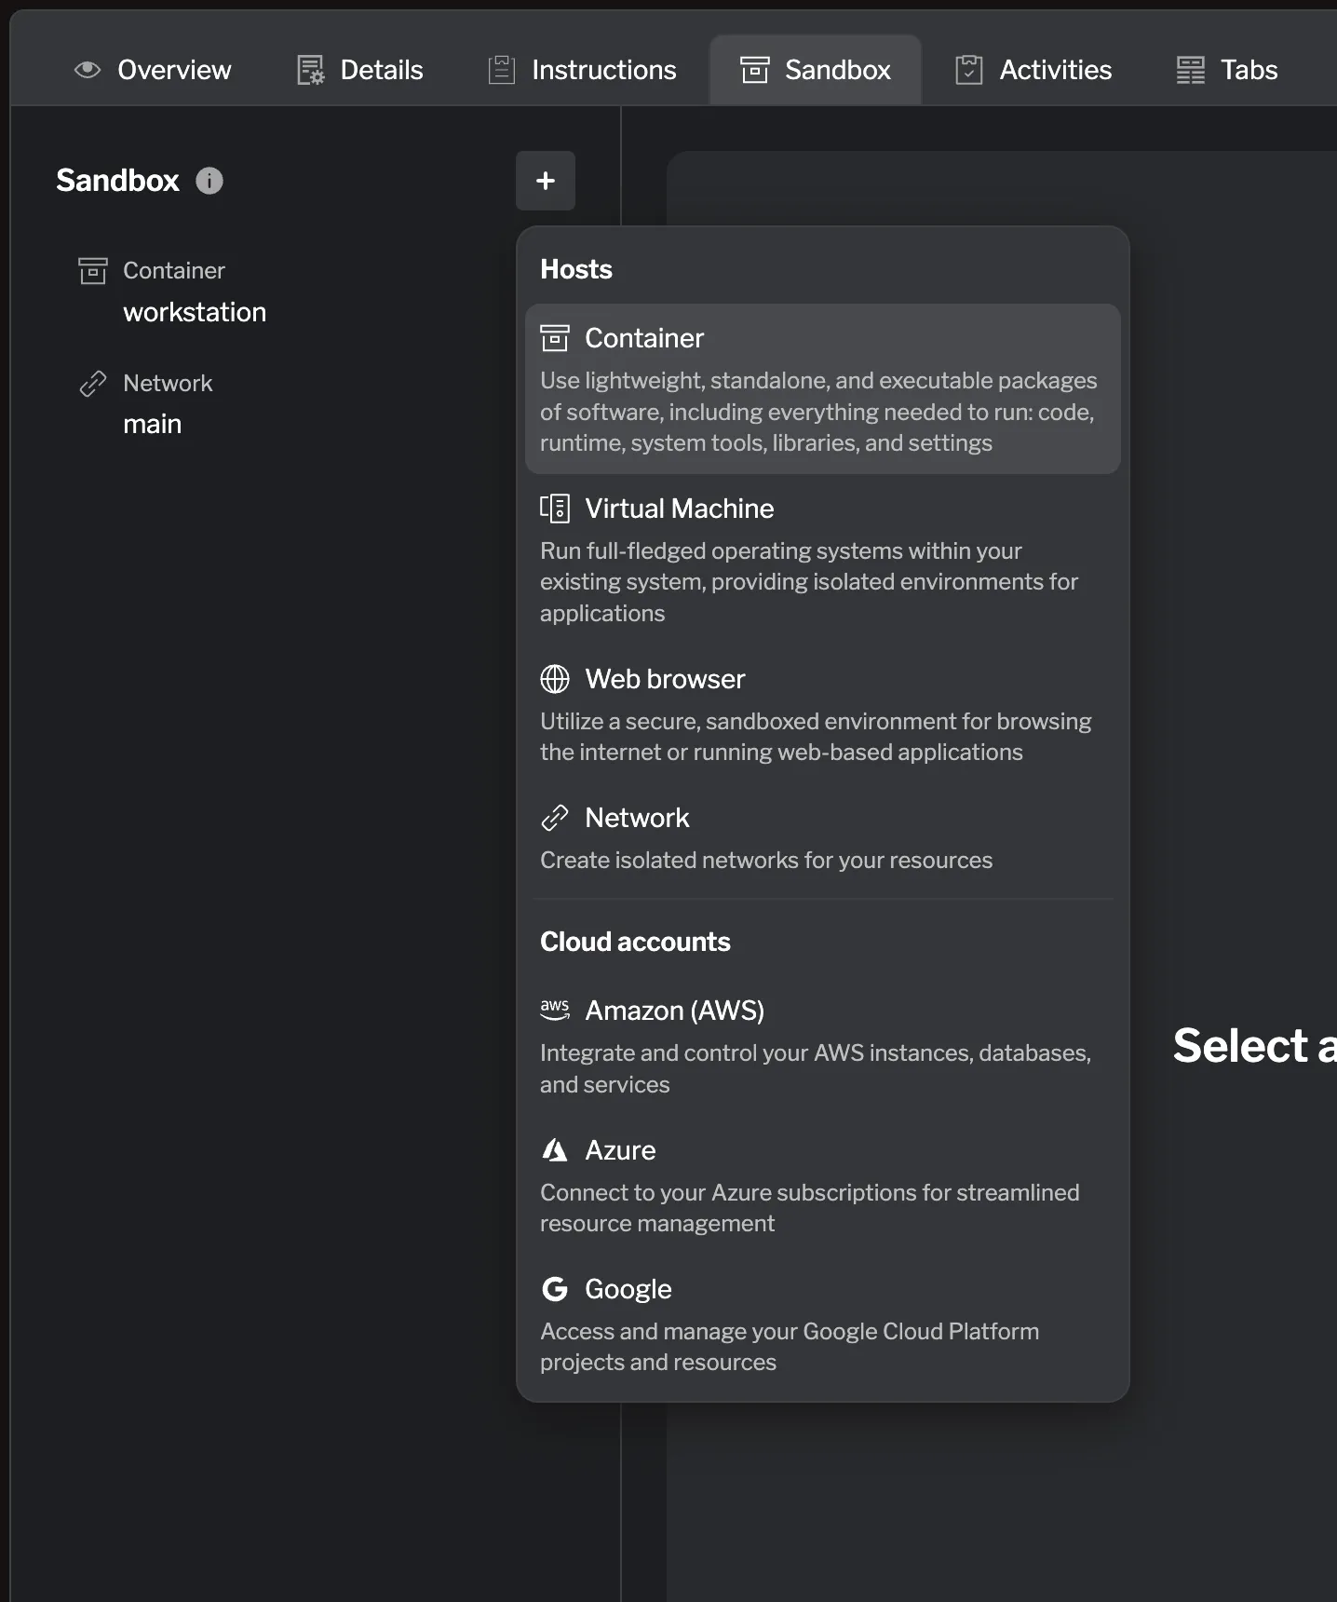This screenshot has height=1602, width=1337.
Task: Click the Google G logo icon
Action: (x=555, y=1289)
